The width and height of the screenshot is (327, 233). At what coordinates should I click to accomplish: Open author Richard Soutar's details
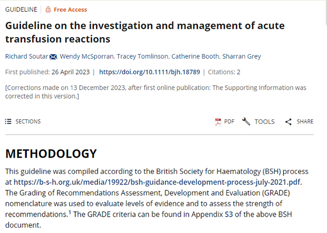click(x=27, y=57)
